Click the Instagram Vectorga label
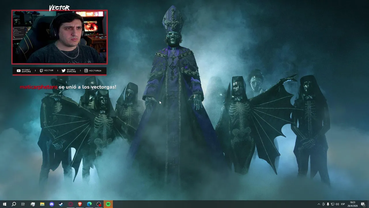This screenshot has height=208, width=369. [x=93, y=70]
